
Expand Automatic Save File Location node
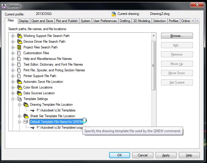(x=13, y=82)
